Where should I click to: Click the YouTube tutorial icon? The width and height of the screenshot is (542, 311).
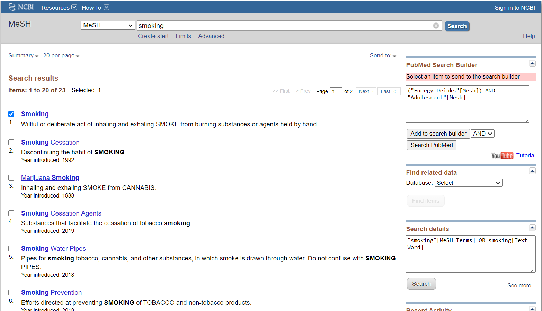tap(502, 156)
